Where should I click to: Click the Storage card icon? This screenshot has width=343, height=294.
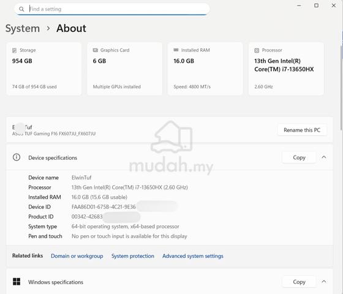click(14, 50)
